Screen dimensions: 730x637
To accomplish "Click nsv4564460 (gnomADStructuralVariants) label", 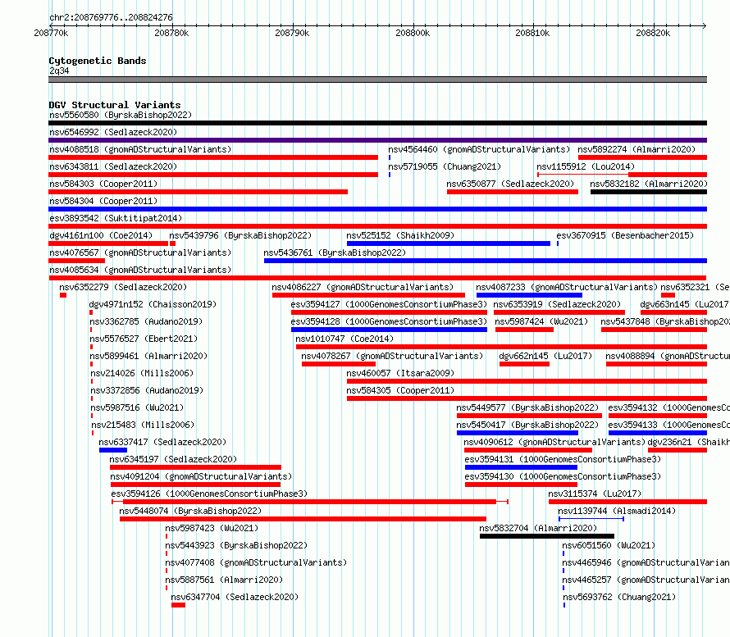I will (479, 149).
